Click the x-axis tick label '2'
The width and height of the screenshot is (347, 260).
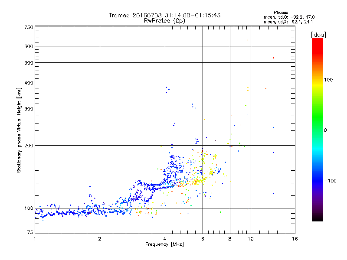coord(100,239)
